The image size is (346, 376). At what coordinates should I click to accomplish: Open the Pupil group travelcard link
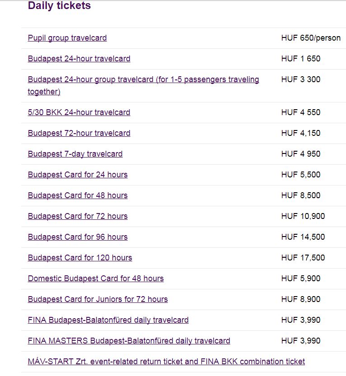(x=67, y=38)
